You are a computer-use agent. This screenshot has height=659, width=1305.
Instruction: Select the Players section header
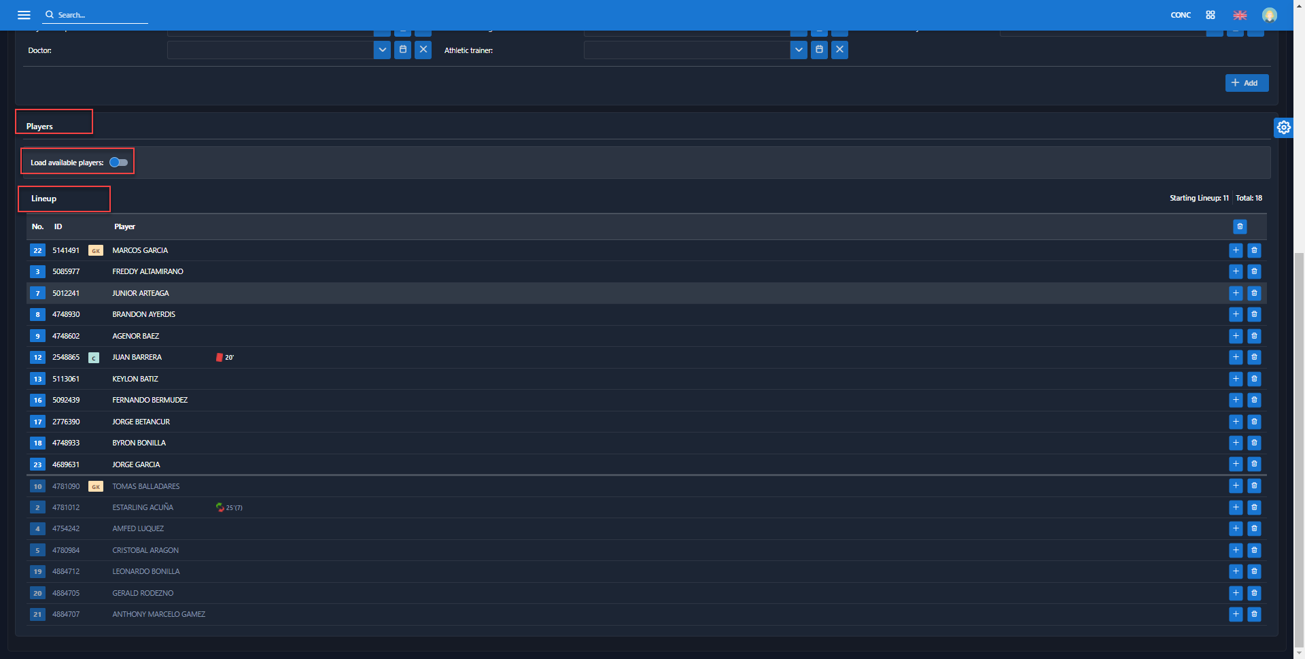pyautogui.click(x=39, y=126)
